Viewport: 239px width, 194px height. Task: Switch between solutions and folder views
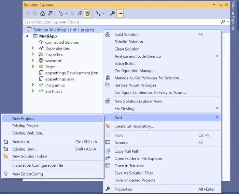point(50,13)
